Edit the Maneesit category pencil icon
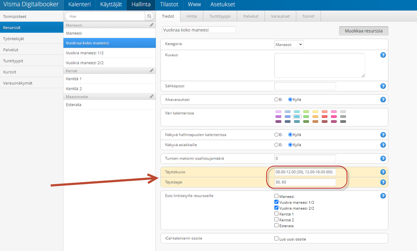This screenshot has height=251, width=417. pos(152,25)
